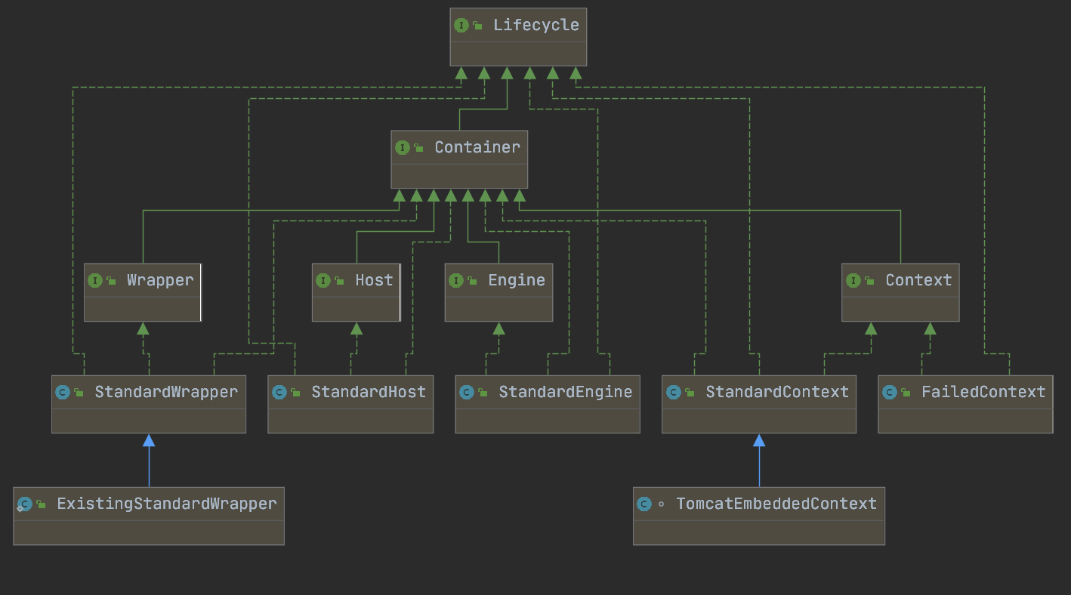Select the Context interface node label

click(x=918, y=280)
